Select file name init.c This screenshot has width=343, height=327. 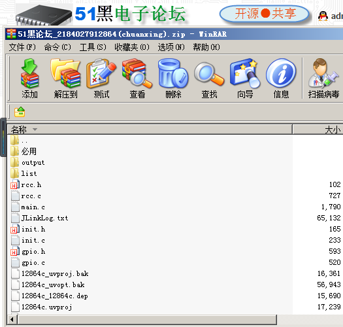coord(33,240)
